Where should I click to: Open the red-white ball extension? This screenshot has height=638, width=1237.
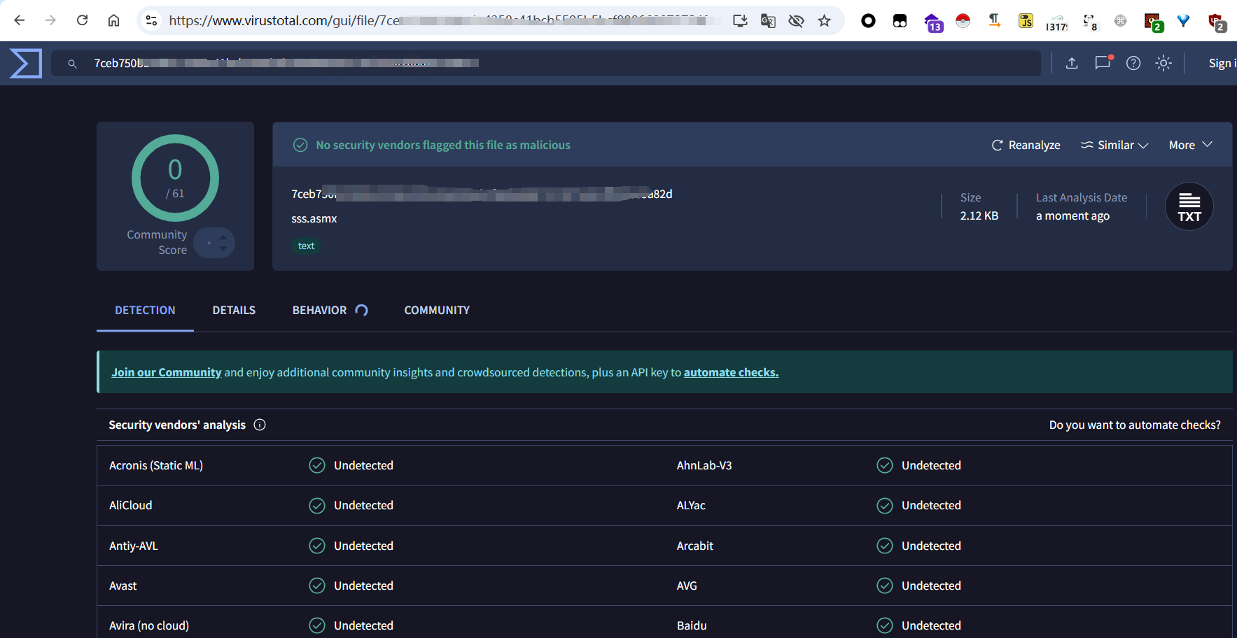(x=963, y=21)
